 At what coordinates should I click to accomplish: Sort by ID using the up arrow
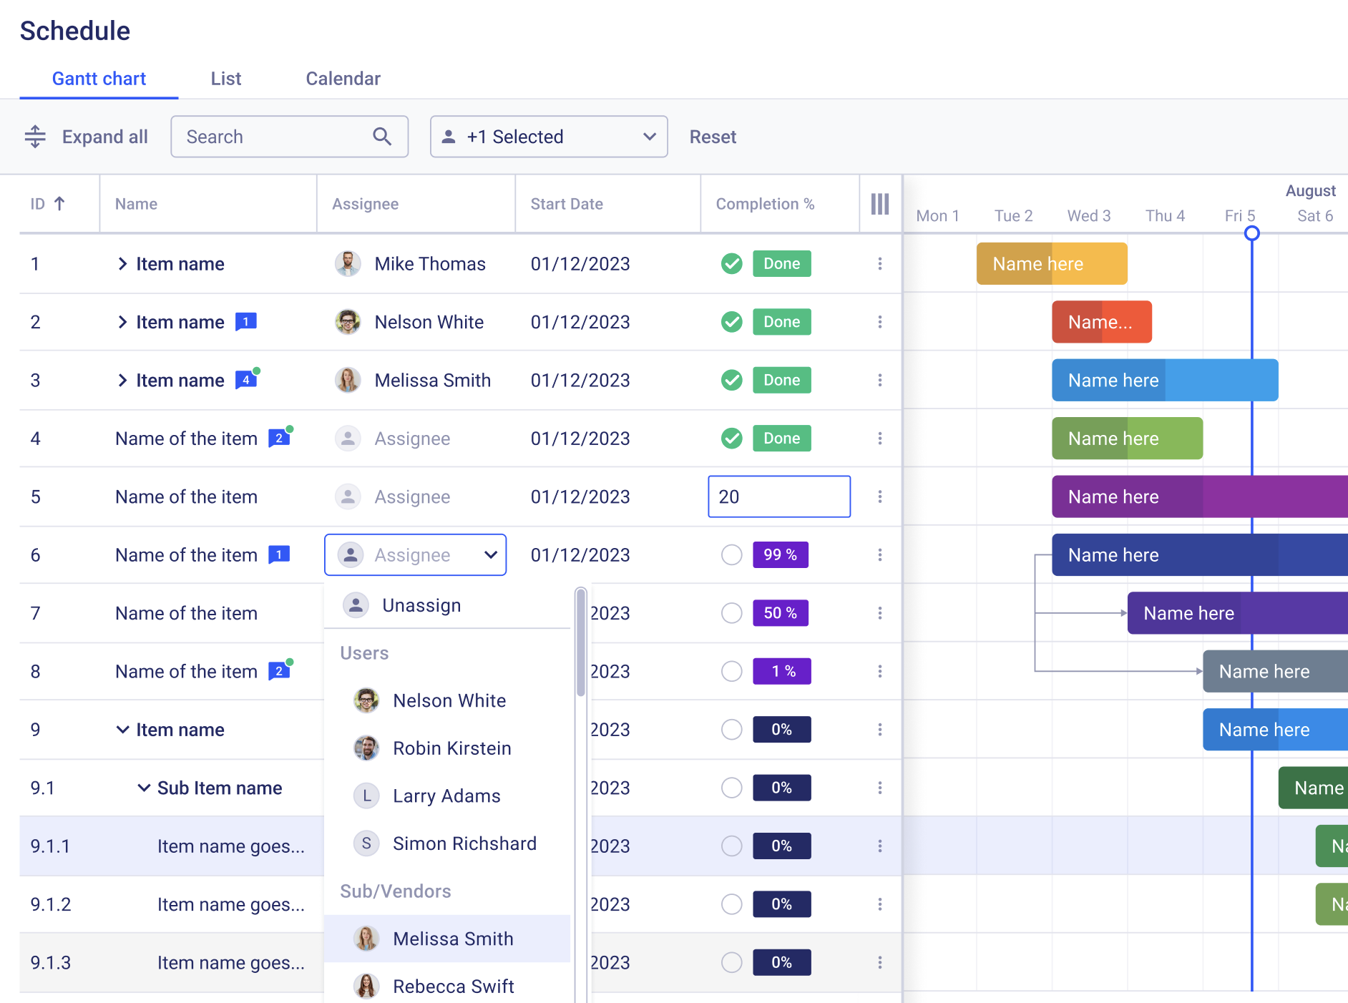pyautogui.click(x=60, y=204)
